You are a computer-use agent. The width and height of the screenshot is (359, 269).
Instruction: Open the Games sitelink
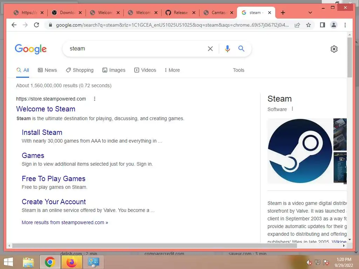coord(33,155)
